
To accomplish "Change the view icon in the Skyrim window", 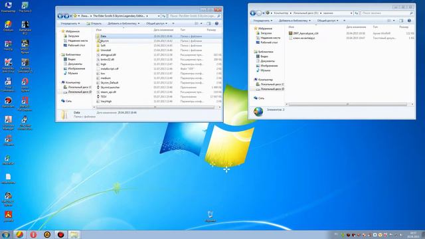I will point(197,24).
